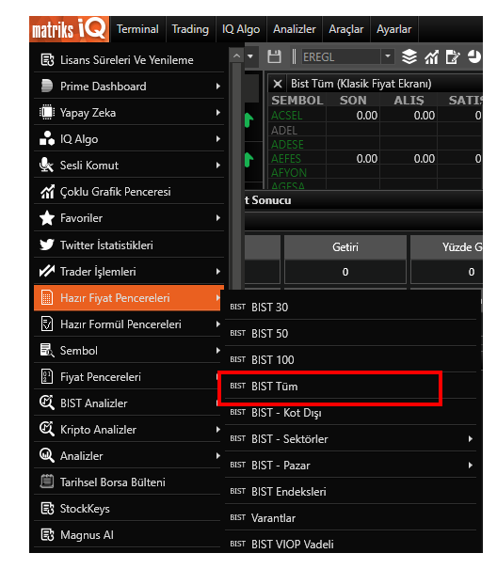Open the EREGL symbol dropdown arrow

pyautogui.click(x=388, y=56)
